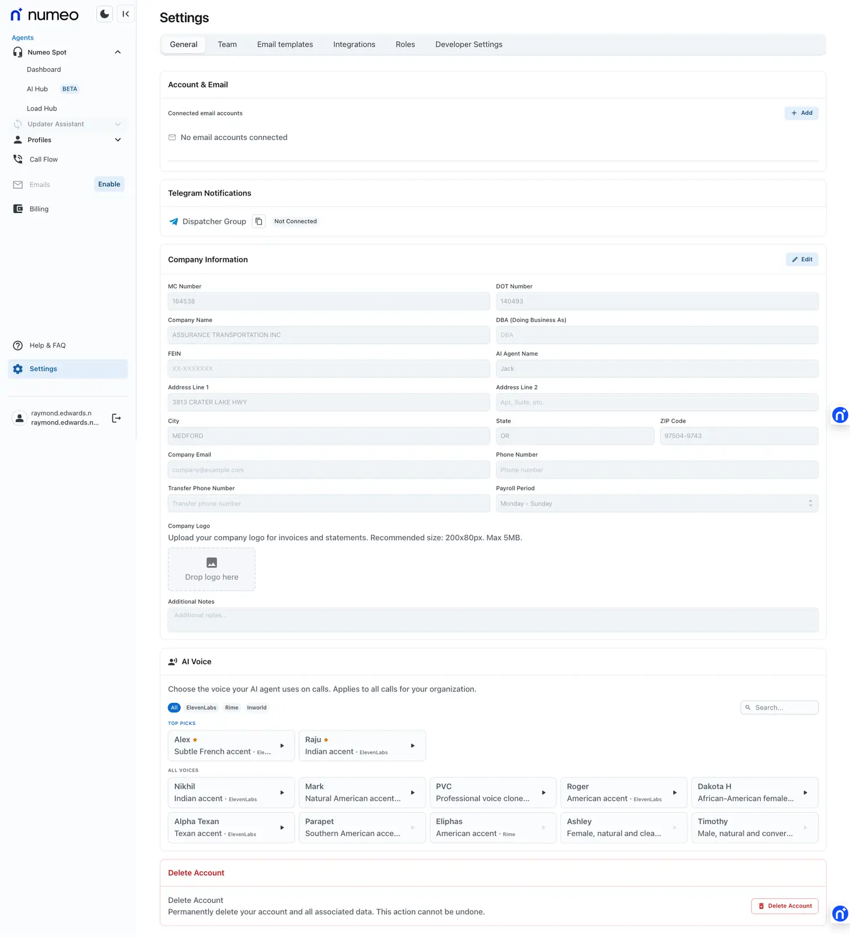
Task: Open the Developer Settings tab
Action: pos(468,45)
